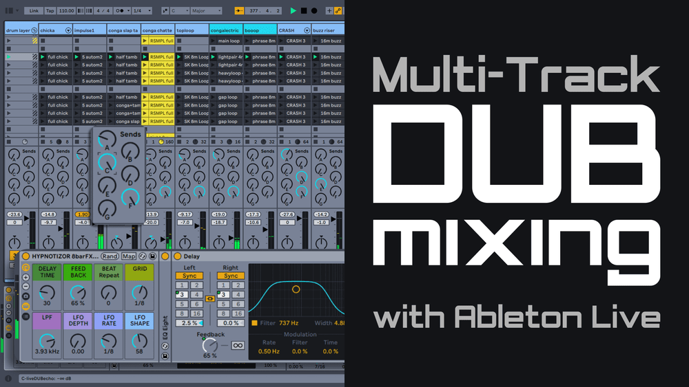
Task: Click the Arrangement Record circle button
Action: point(314,10)
